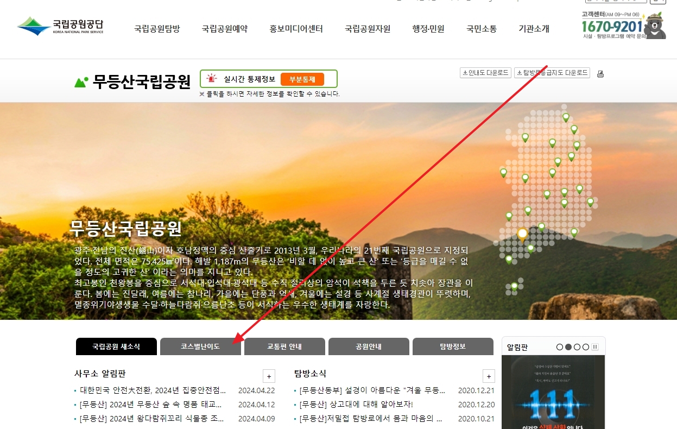Click the date 2024.04.22

257,390
